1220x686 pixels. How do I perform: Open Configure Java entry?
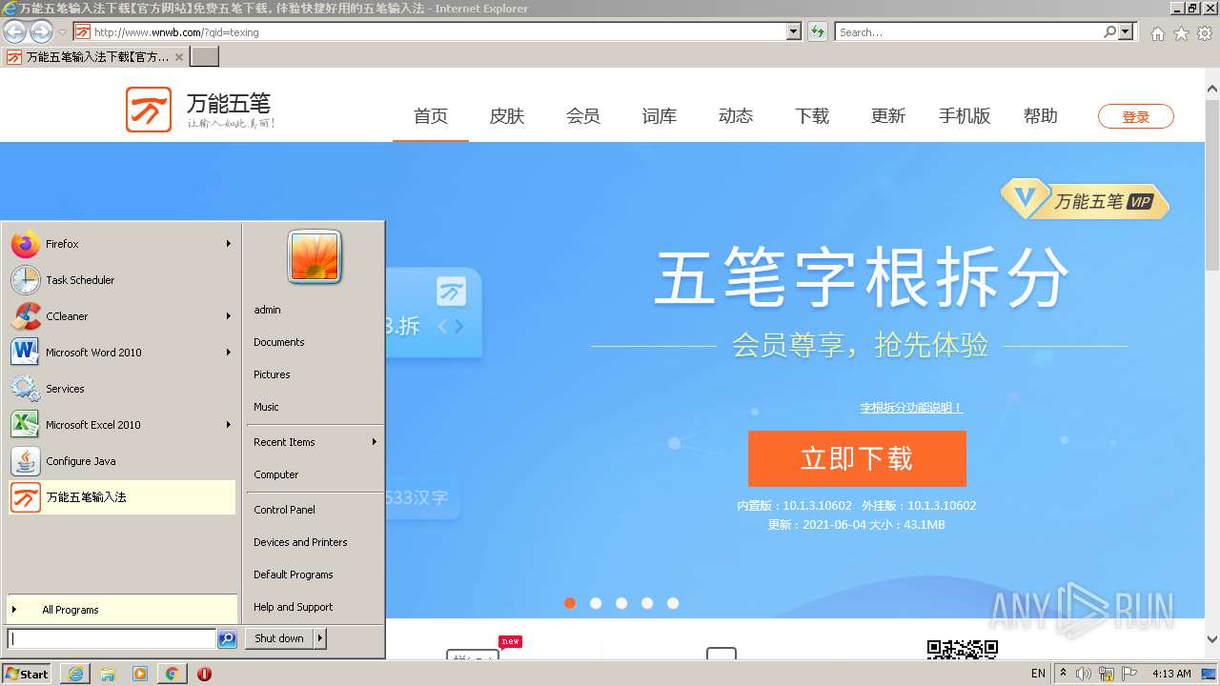[122, 461]
